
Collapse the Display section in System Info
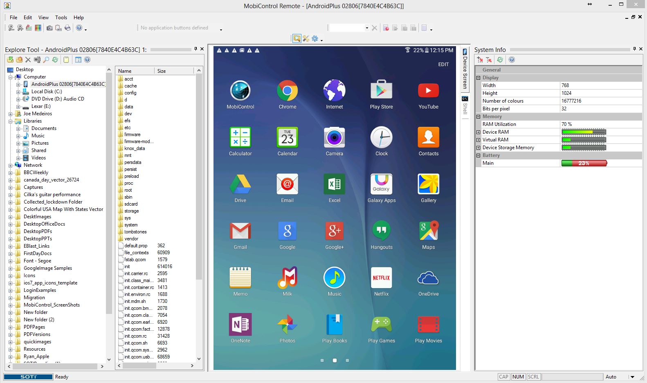point(478,78)
